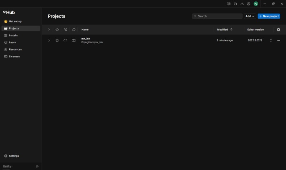Image resolution: width=286 pixels, height=170 pixels.
Task: Open the Installs section
Action: [x=21, y=35]
